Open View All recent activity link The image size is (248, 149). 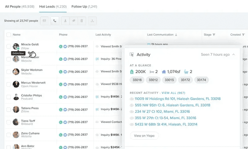coord(173,93)
